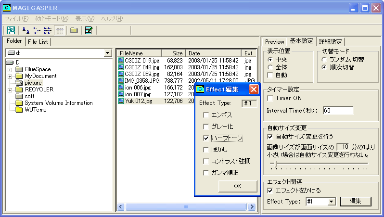Viewport: 384px width, 217px height.
Task: Click image icon of ion 006.jpg
Action: tap(121, 88)
